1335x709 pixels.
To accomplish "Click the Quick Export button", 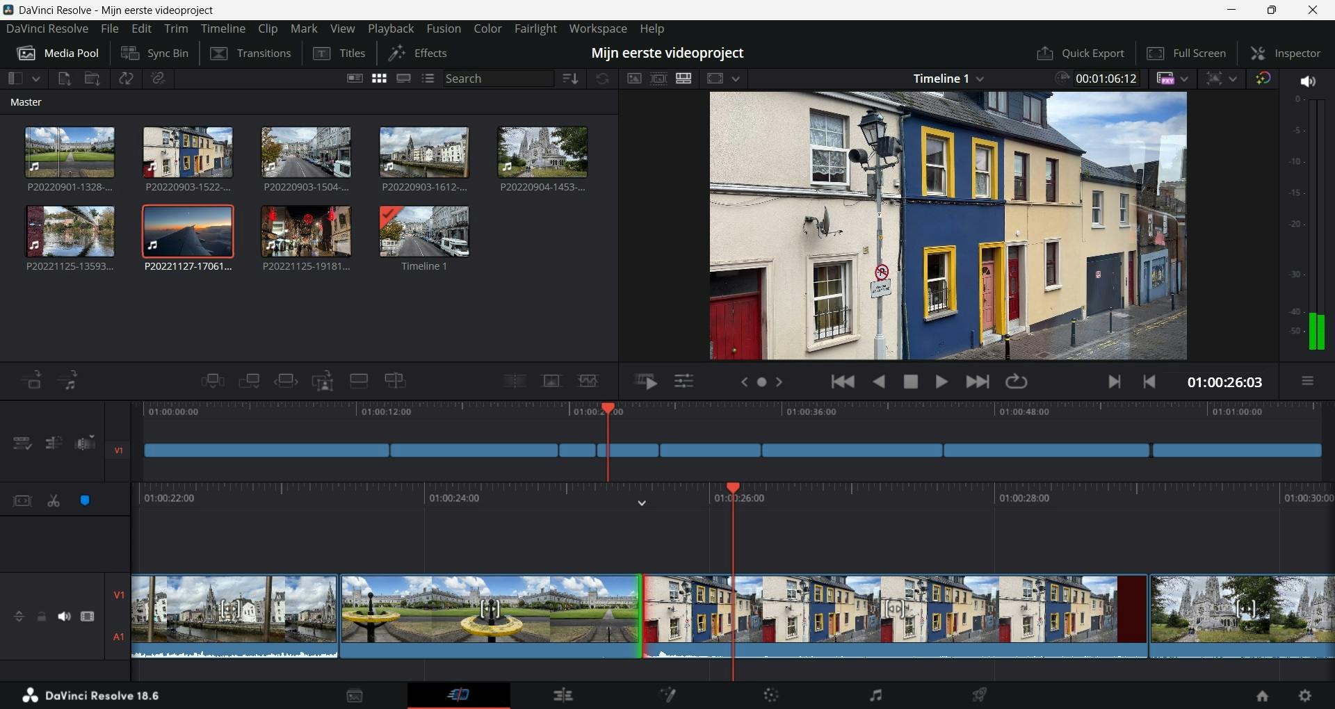I will pos(1080,54).
